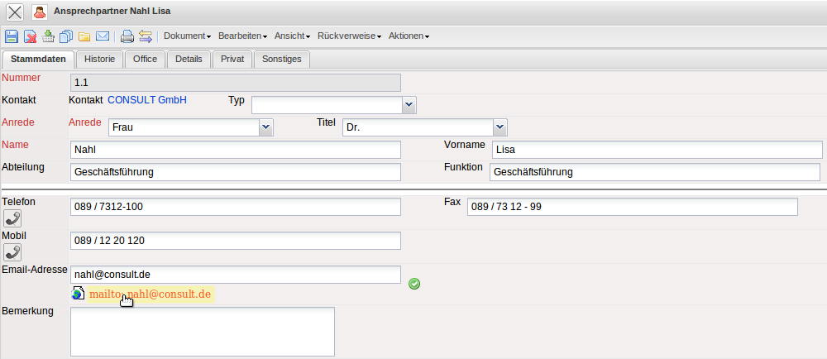Switch to the Privat tab

(x=232, y=60)
